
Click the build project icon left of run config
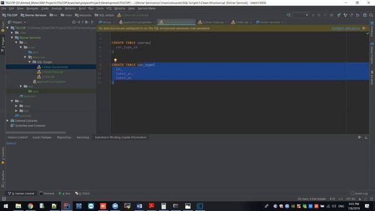point(289,15)
